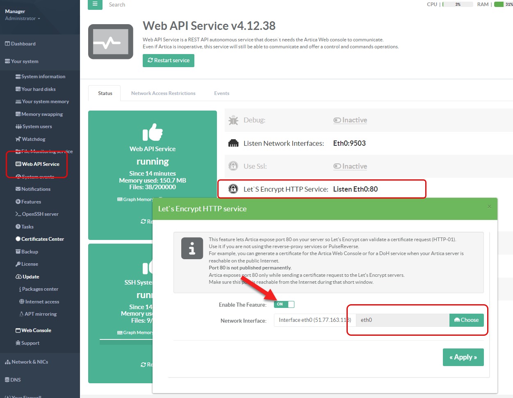Click the Web API Service heartbeat icon
Viewport: 513px width, 398px height.
(x=111, y=42)
